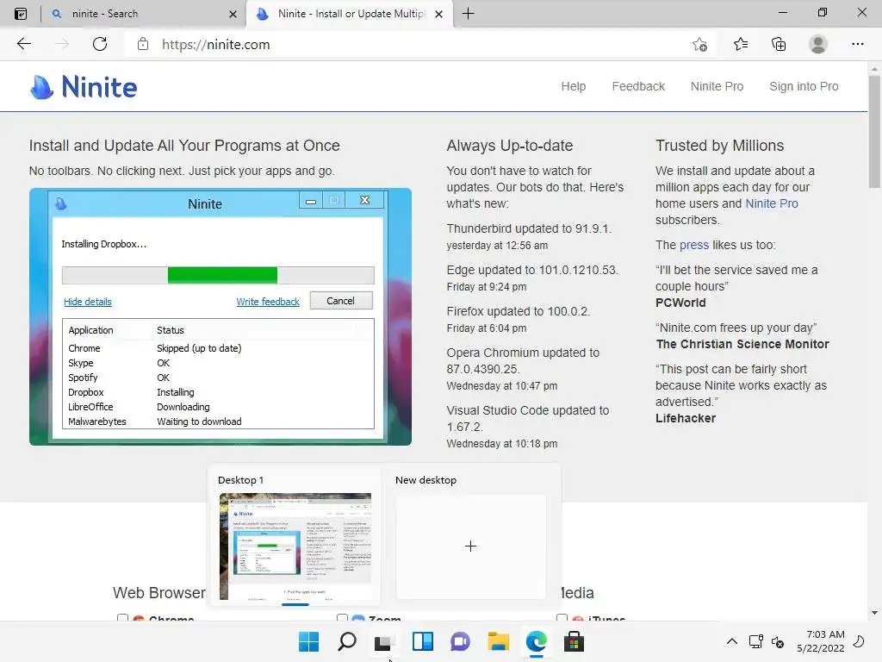Viewport: 882px width, 662px height.
Task: Click Sign into Pro
Action: pyautogui.click(x=804, y=86)
